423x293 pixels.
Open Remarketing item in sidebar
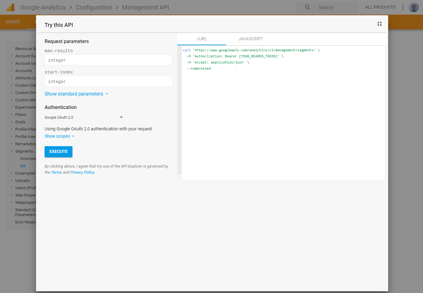[x=26, y=144]
